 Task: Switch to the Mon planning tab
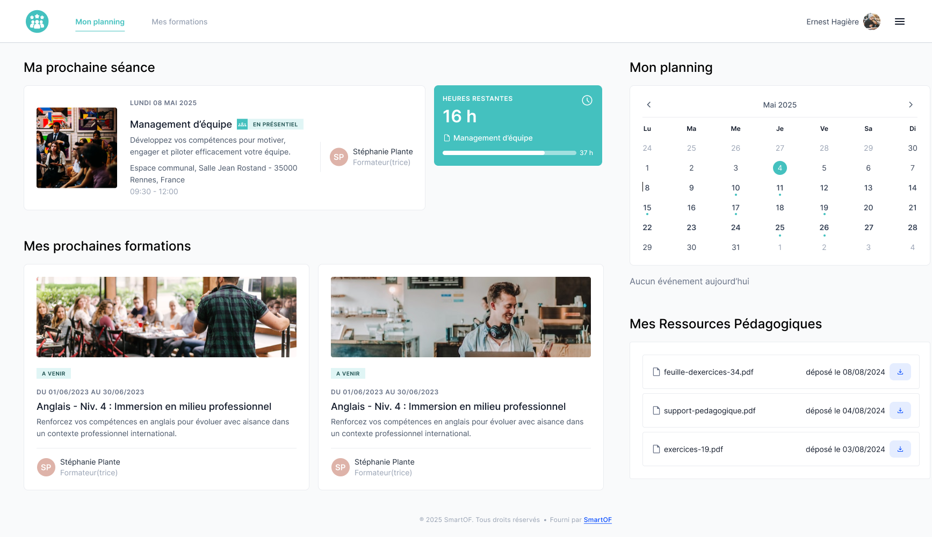tap(100, 22)
